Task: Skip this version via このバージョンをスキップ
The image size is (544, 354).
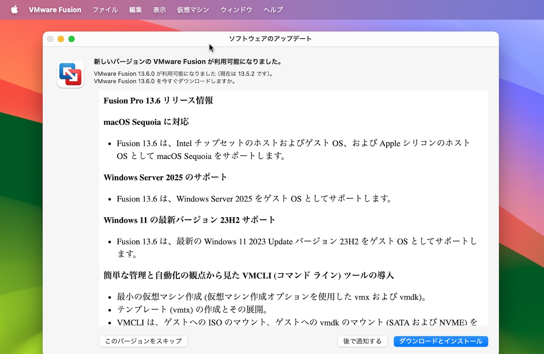Action: tap(143, 341)
